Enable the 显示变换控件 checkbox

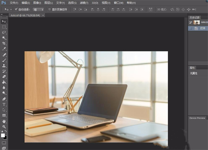click(50, 9)
